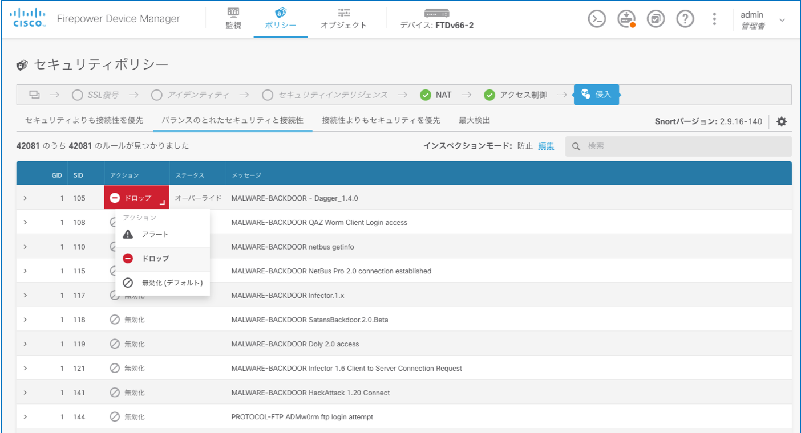Screen dimensions: 801x433
Task: Go to the Monitoring (監視) section
Action: coord(233,19)
